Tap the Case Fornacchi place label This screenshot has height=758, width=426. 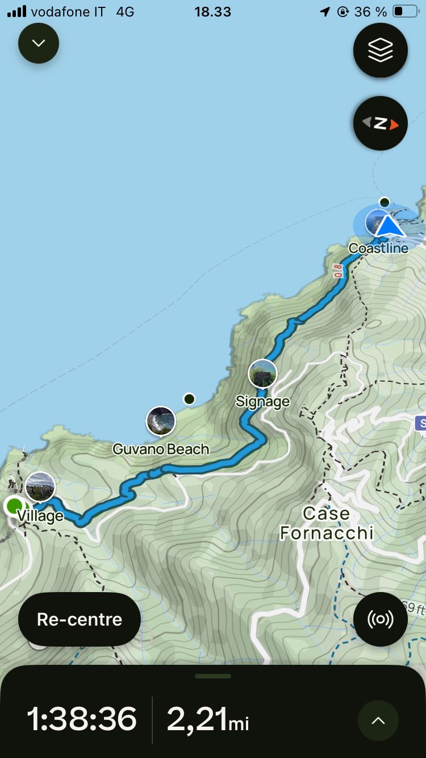327,523
